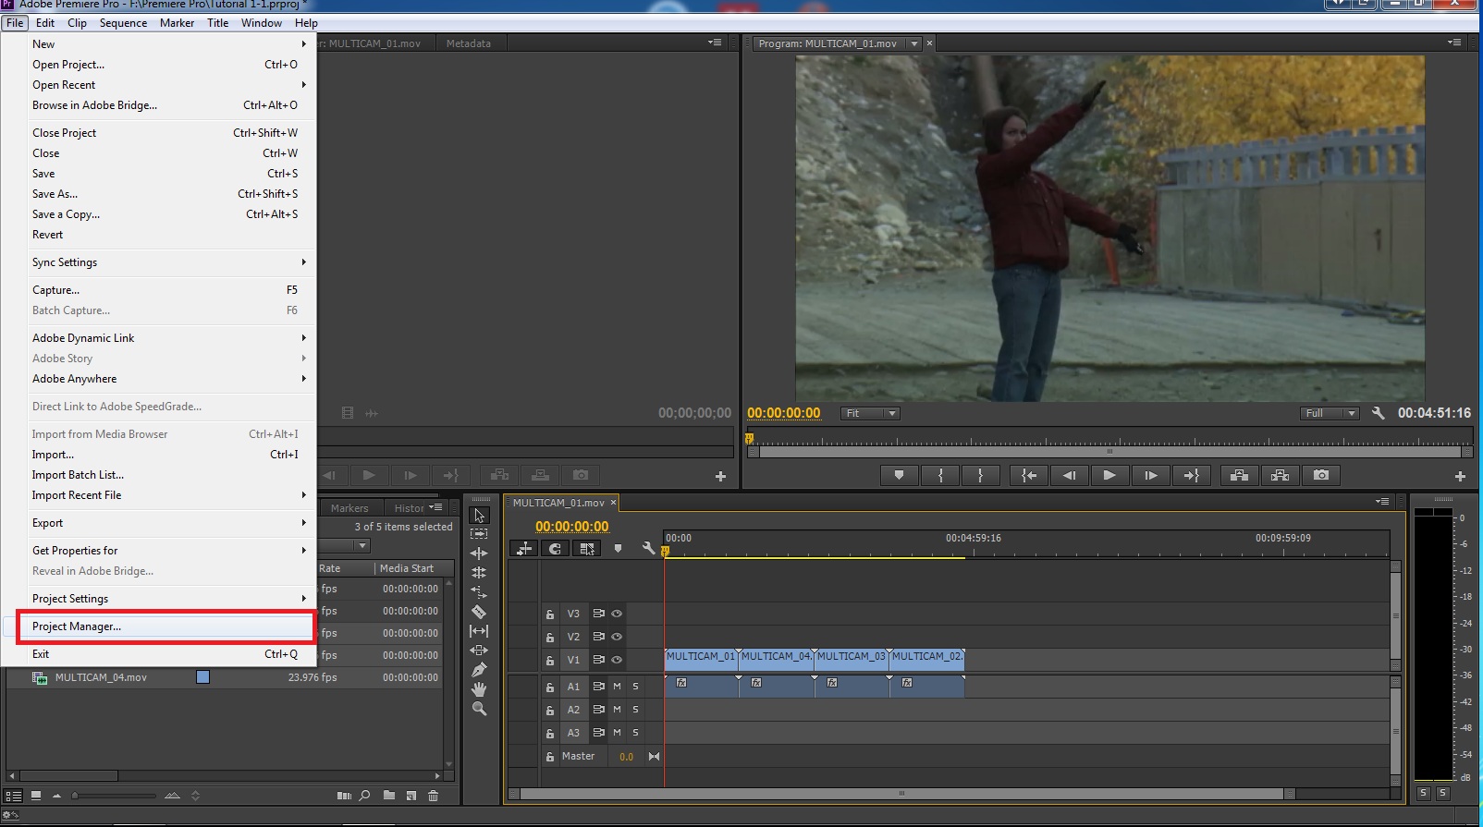Hide the V2 track output
Image resolution: width=1483 pixels, height=827 pixels.
(x=617, y=637)
